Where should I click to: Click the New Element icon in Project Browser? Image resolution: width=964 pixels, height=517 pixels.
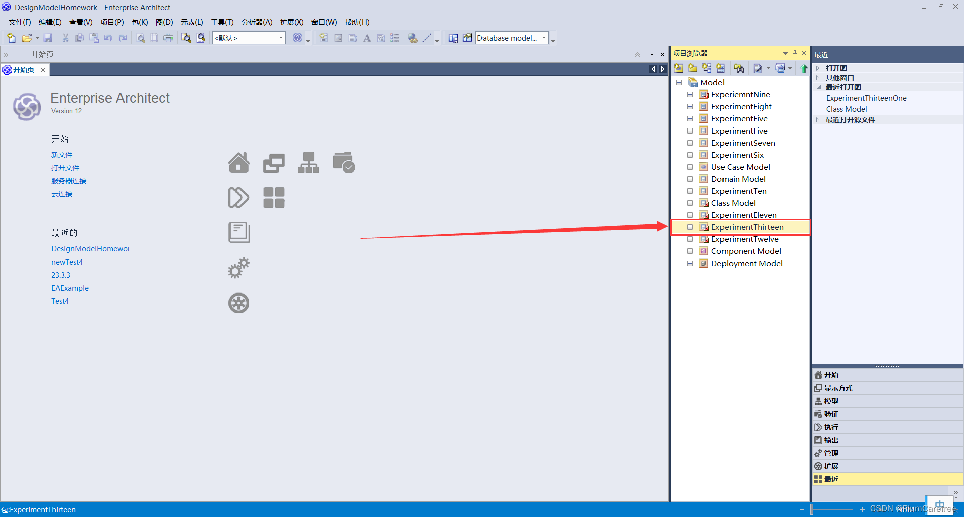point(721,68)
